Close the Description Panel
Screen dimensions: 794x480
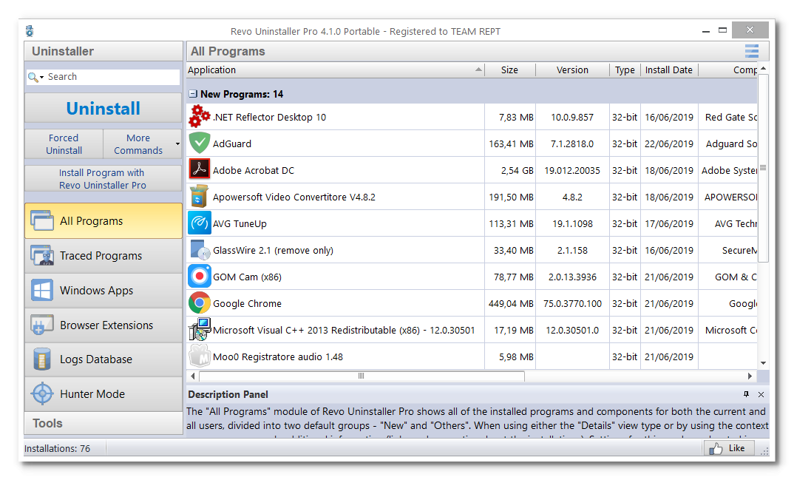click(761, 394)
